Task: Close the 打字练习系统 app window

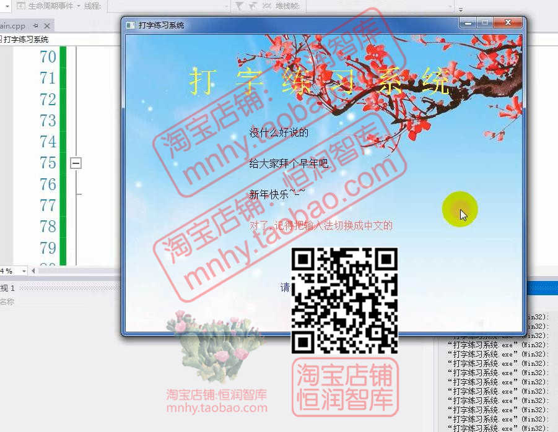Action: tap(508, 23)
